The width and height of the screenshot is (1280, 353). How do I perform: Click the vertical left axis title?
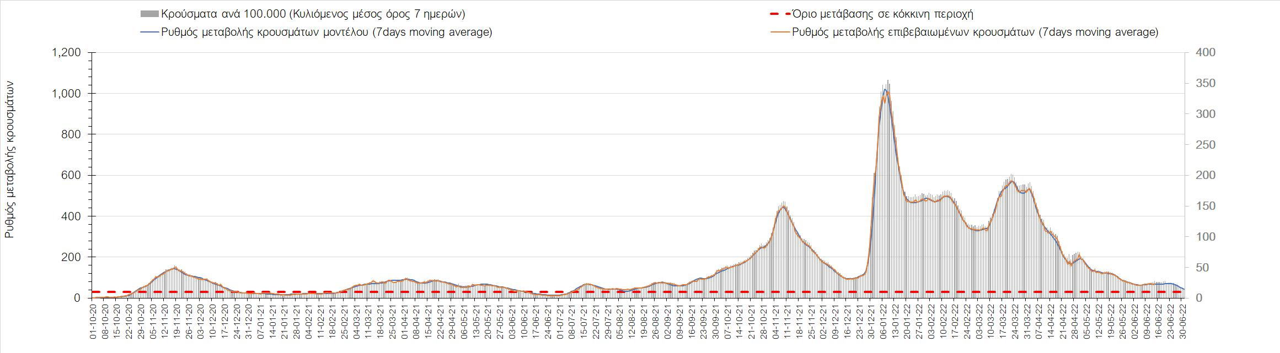pos(9,160)
